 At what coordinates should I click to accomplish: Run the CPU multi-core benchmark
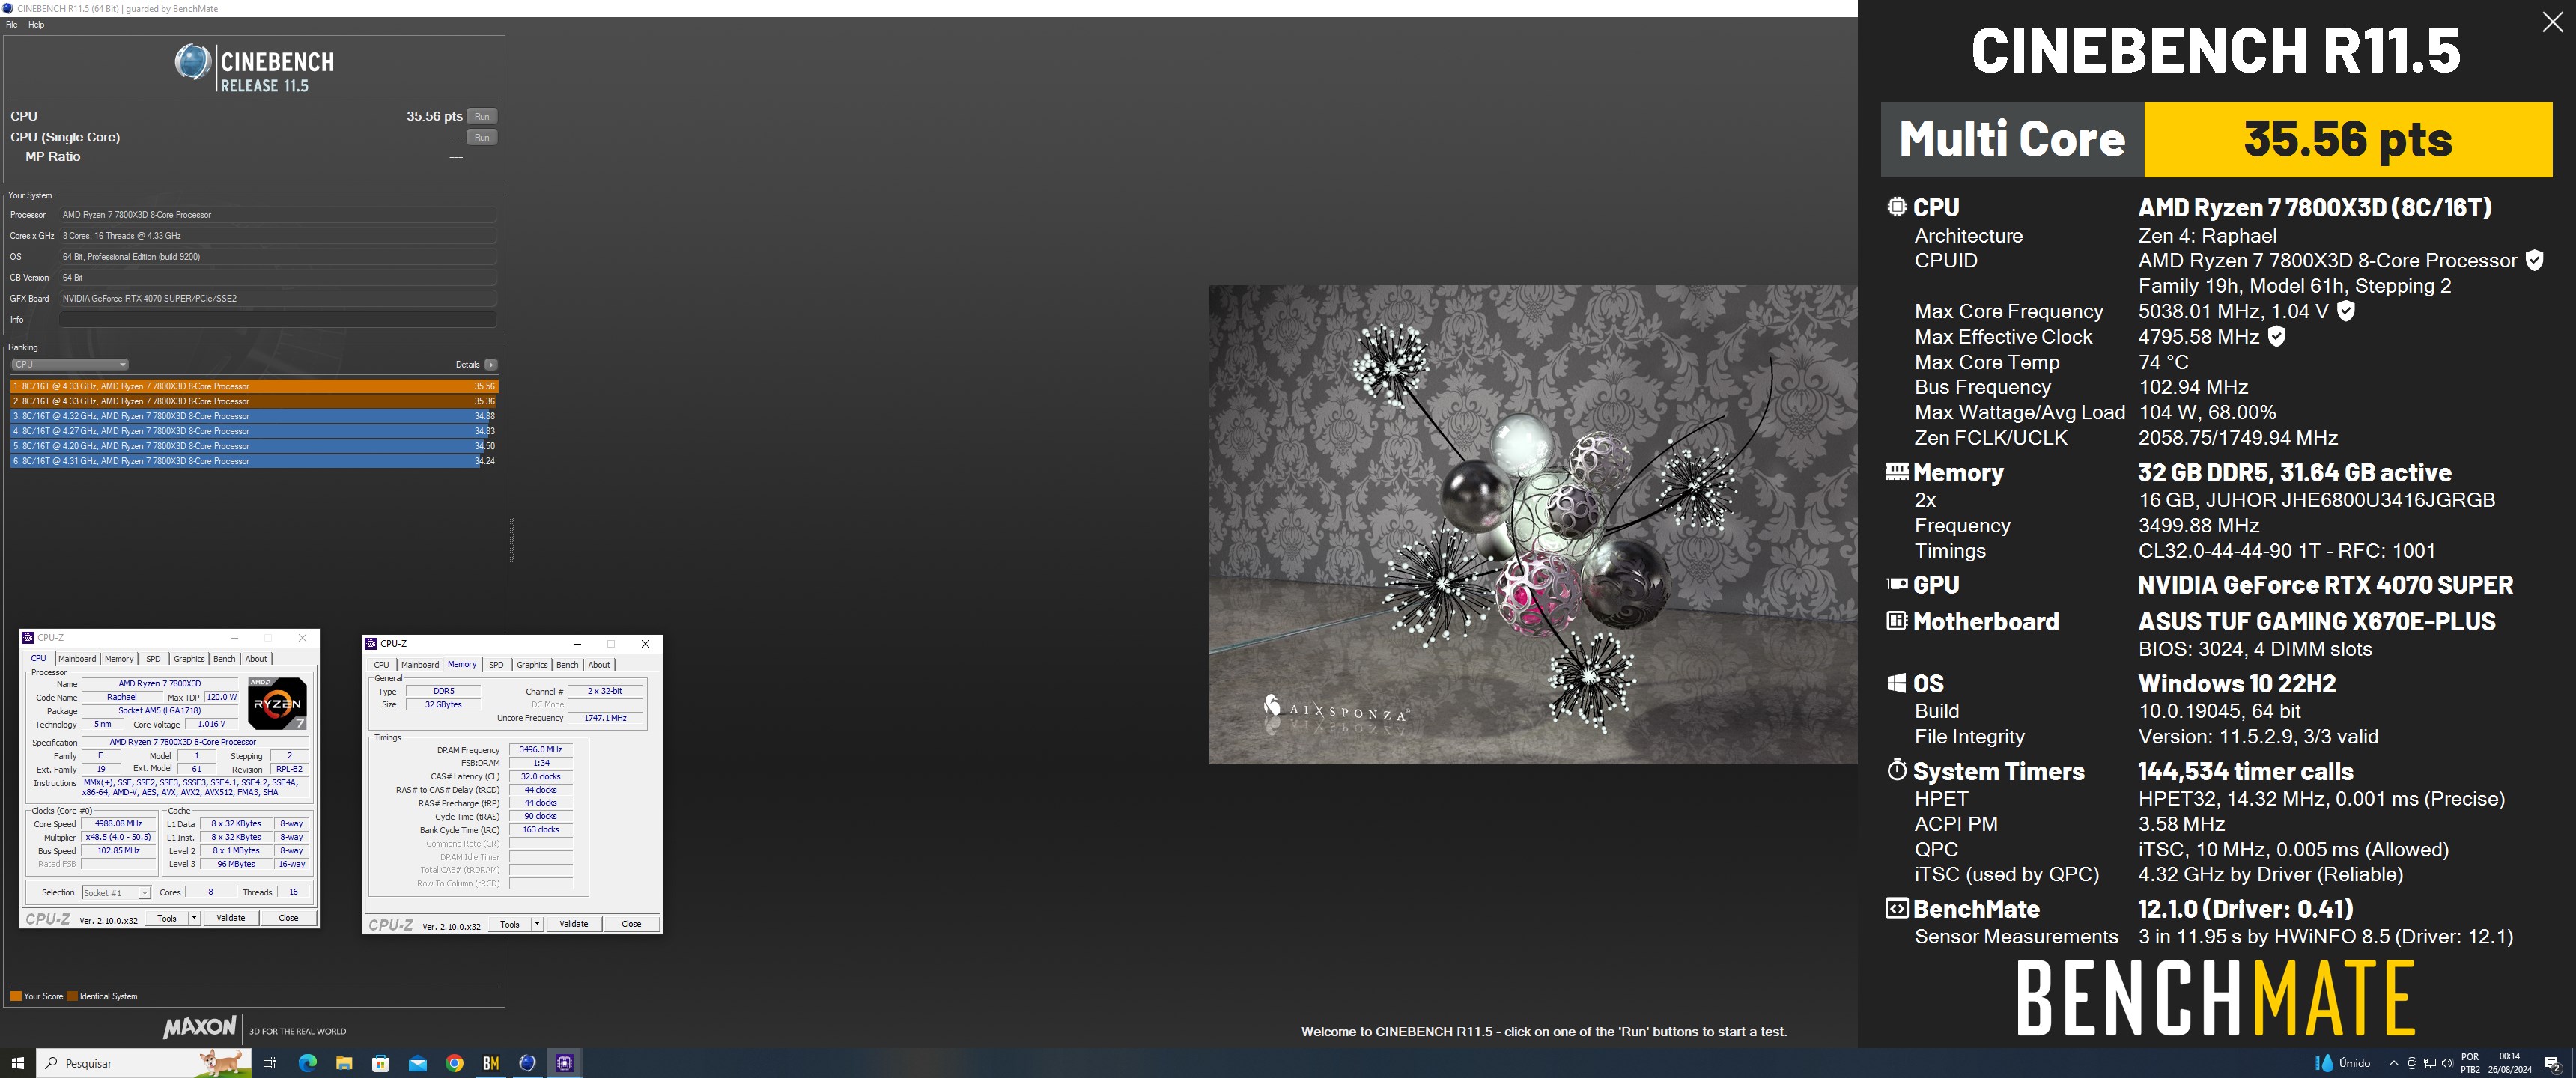(x=482, y=116)
